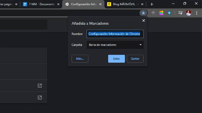This screenshot has width=202, height=113.
Task: Open the user profile avatar
Action: point(189,13)
